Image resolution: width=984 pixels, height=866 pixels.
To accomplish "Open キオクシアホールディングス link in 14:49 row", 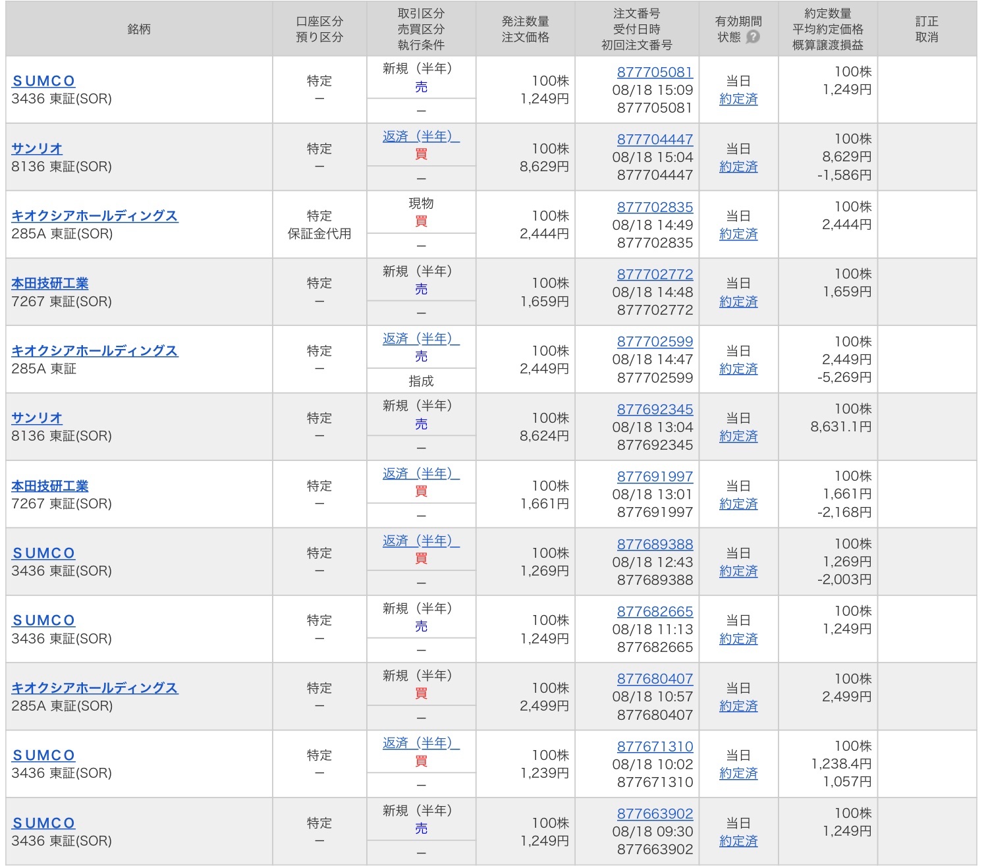I will (x=95, y=216).
